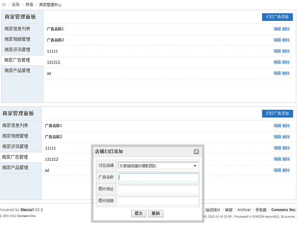Click the 图片链接 input field
This screenshot has height=231, width=298.
click(x=158, y=201)
